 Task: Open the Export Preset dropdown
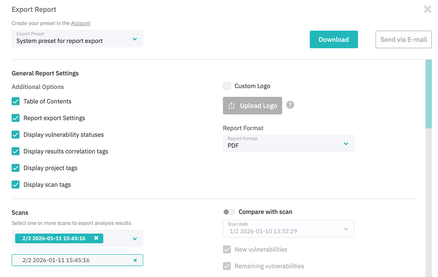pyautogui.click(x=77, y=39)
